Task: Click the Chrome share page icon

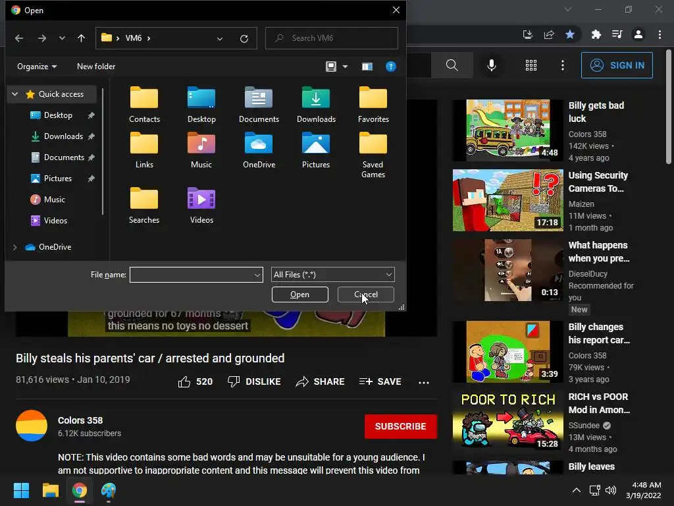Action: pos(549,34)
